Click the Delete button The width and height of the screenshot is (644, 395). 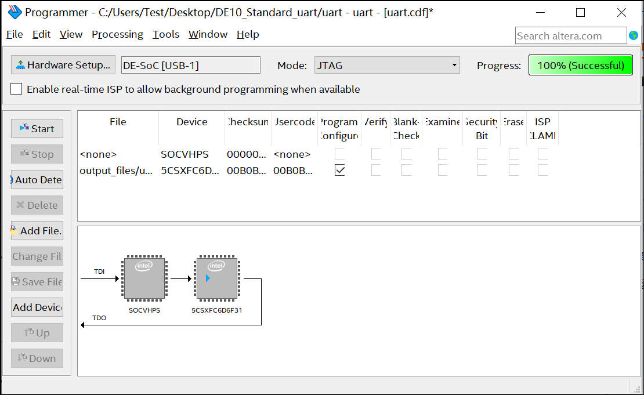(37, 205)
